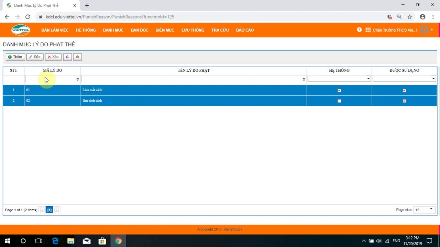Open the apps grid icon in orange header
440x247 pixels.
tap(368, 30)
